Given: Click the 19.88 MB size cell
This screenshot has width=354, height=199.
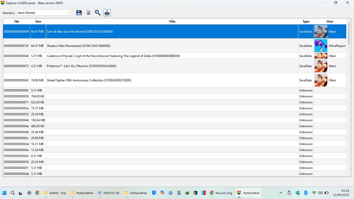Looking at the screenshot, I should pyautogui.click(x=38, y=80).
